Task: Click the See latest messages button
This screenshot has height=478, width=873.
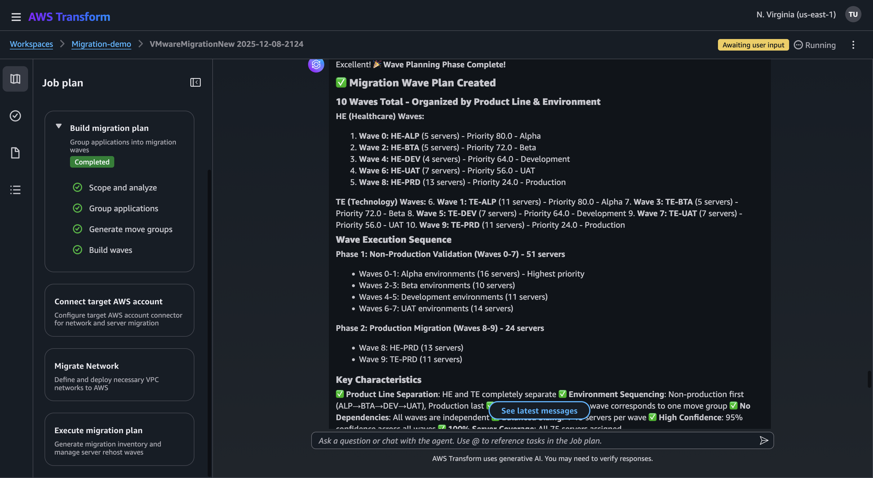Action: click(x=539, y=411)
